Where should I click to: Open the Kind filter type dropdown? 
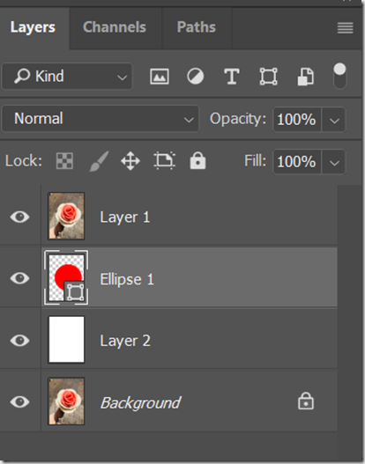67,77
